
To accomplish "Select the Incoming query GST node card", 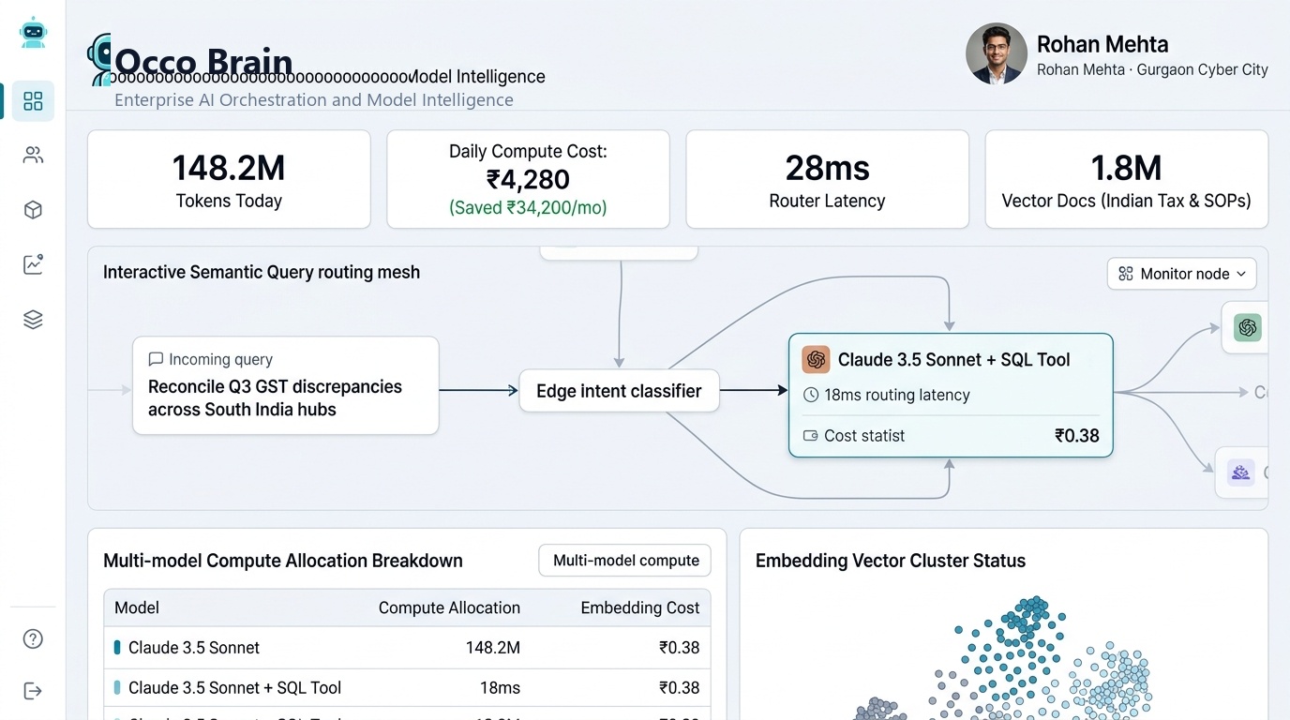I will (x=286, y=385).
